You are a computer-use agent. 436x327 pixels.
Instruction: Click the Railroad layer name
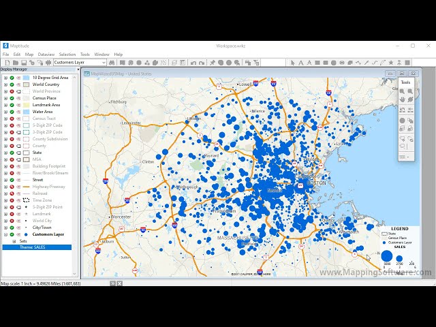40,193
